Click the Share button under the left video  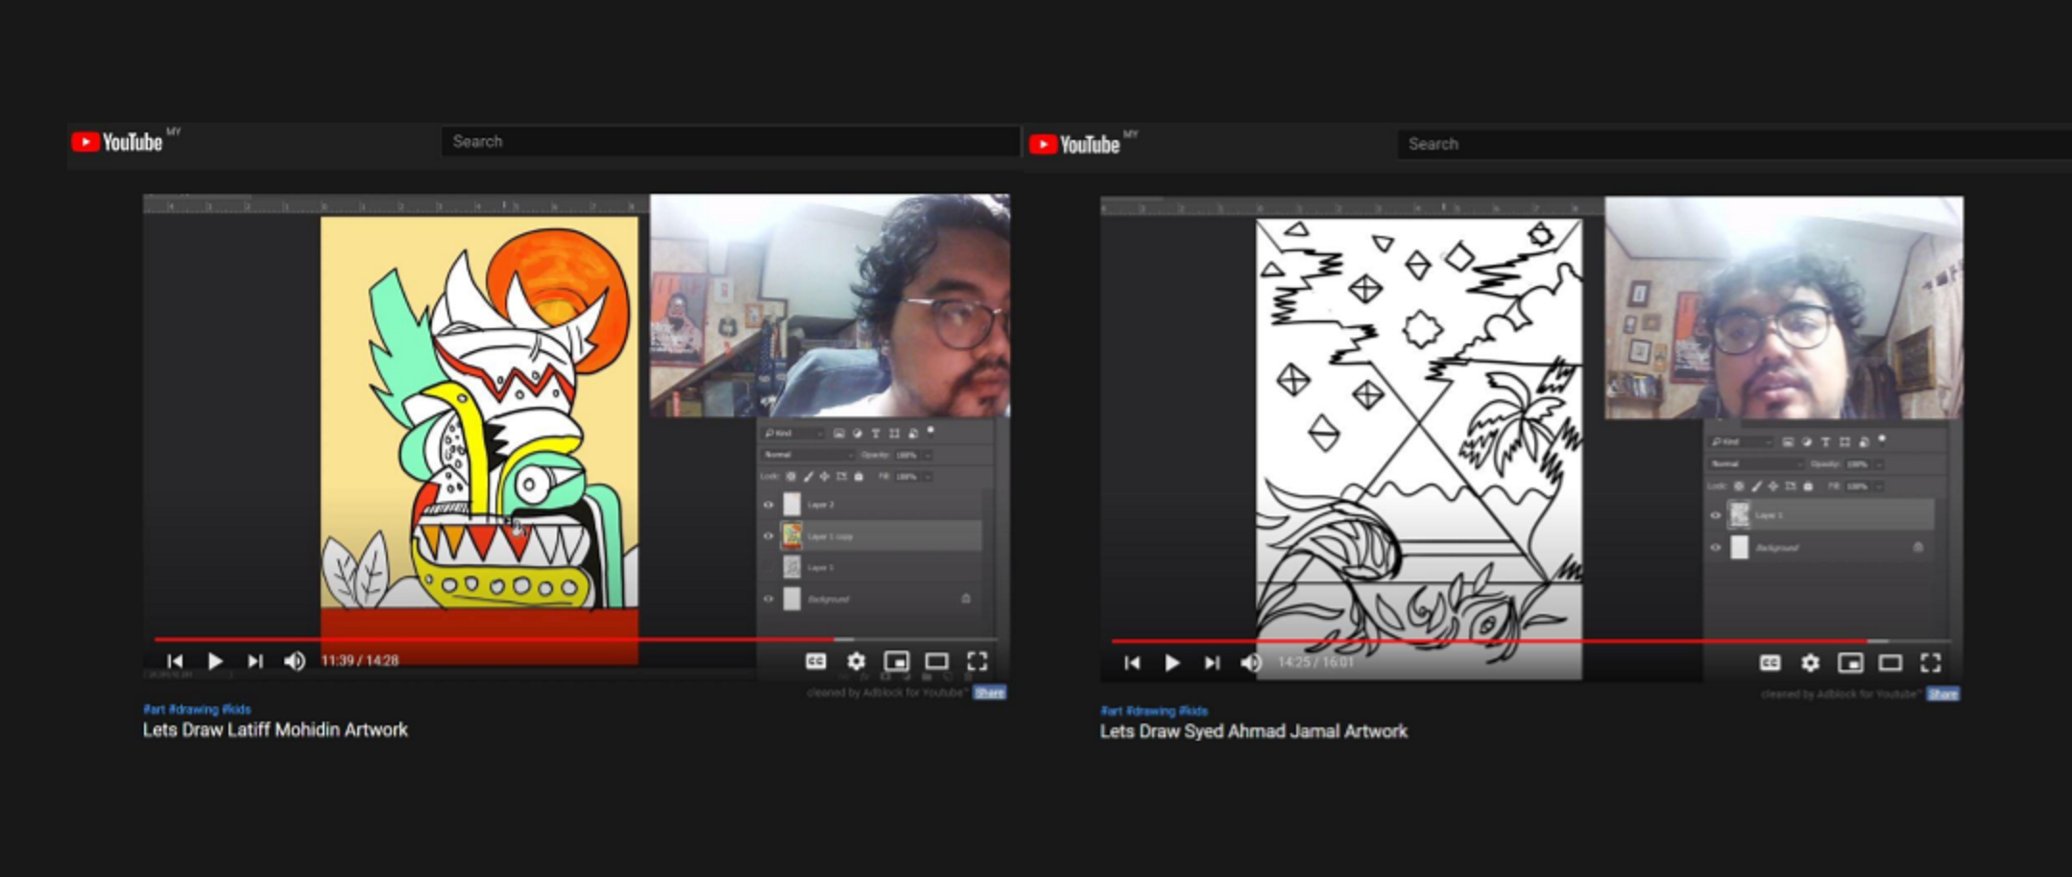990,693
